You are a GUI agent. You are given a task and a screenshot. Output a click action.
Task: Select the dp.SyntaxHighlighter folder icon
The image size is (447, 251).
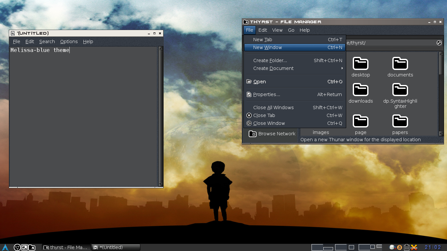pos(400,90)
